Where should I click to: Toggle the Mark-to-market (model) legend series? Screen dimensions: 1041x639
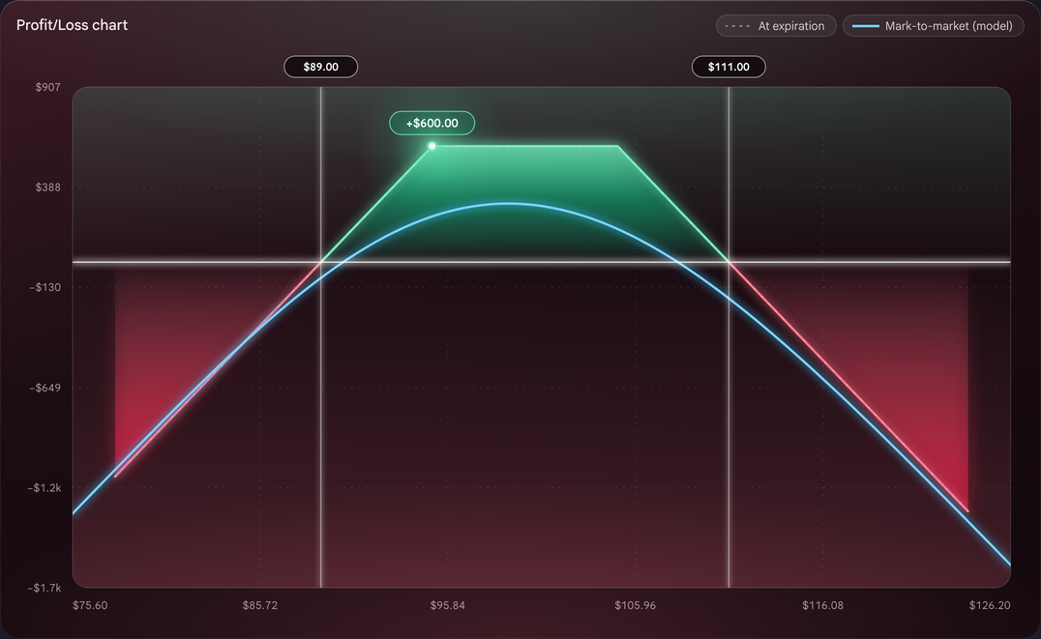(x=933, y=26)
